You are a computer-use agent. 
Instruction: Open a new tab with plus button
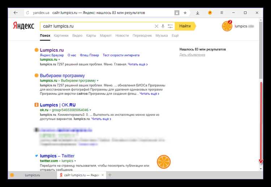[x=110, y=175]
